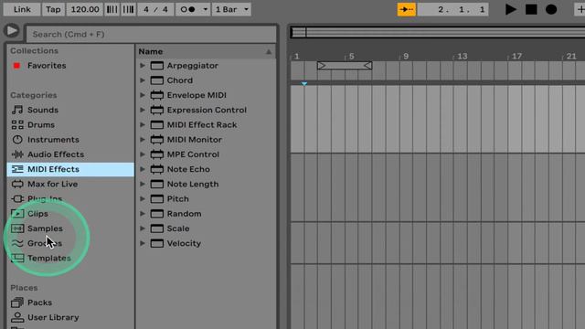Select the 120.00 tempo field

[x=85, y=9]
